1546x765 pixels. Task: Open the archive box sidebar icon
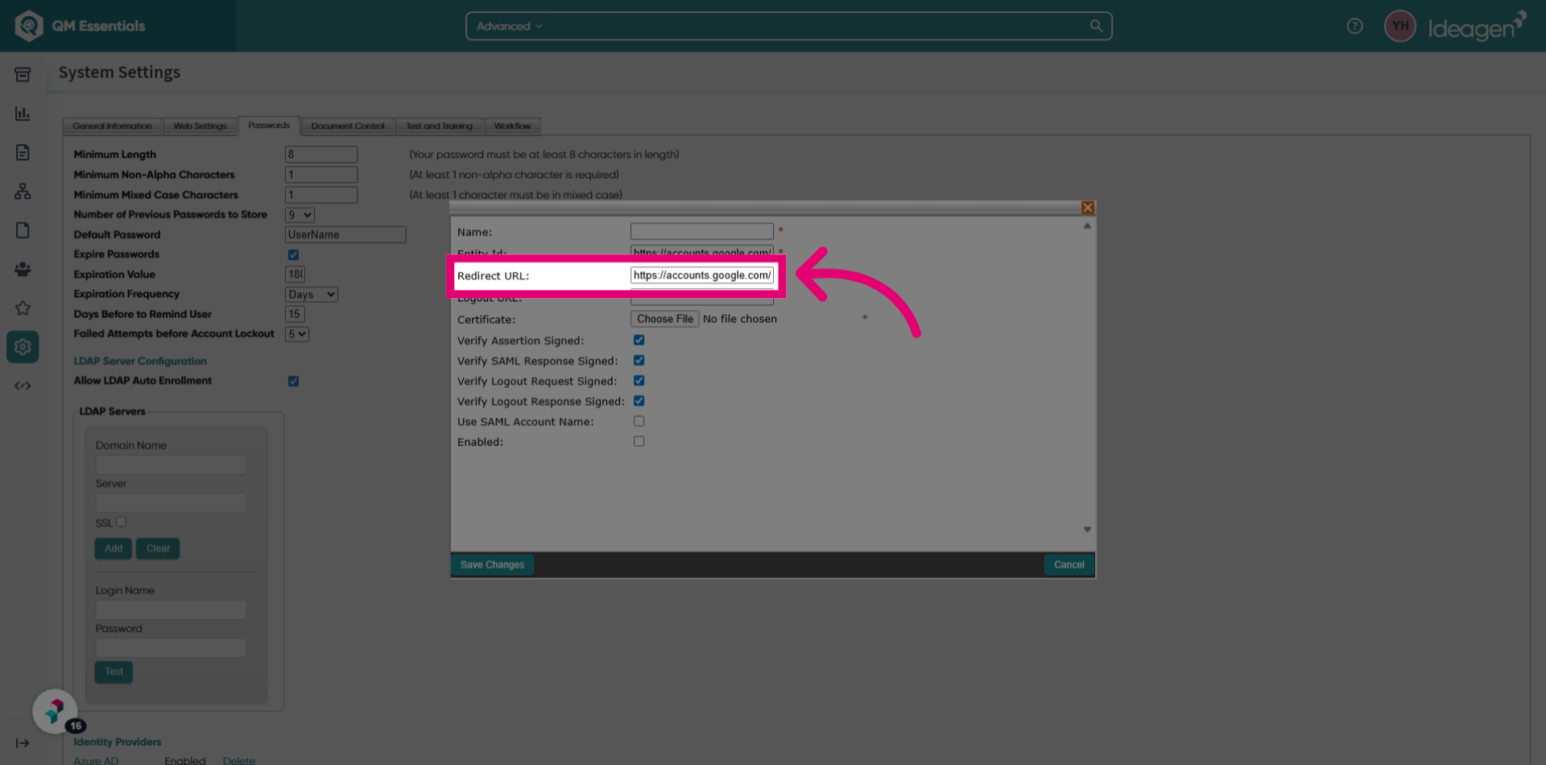point(23,75)
